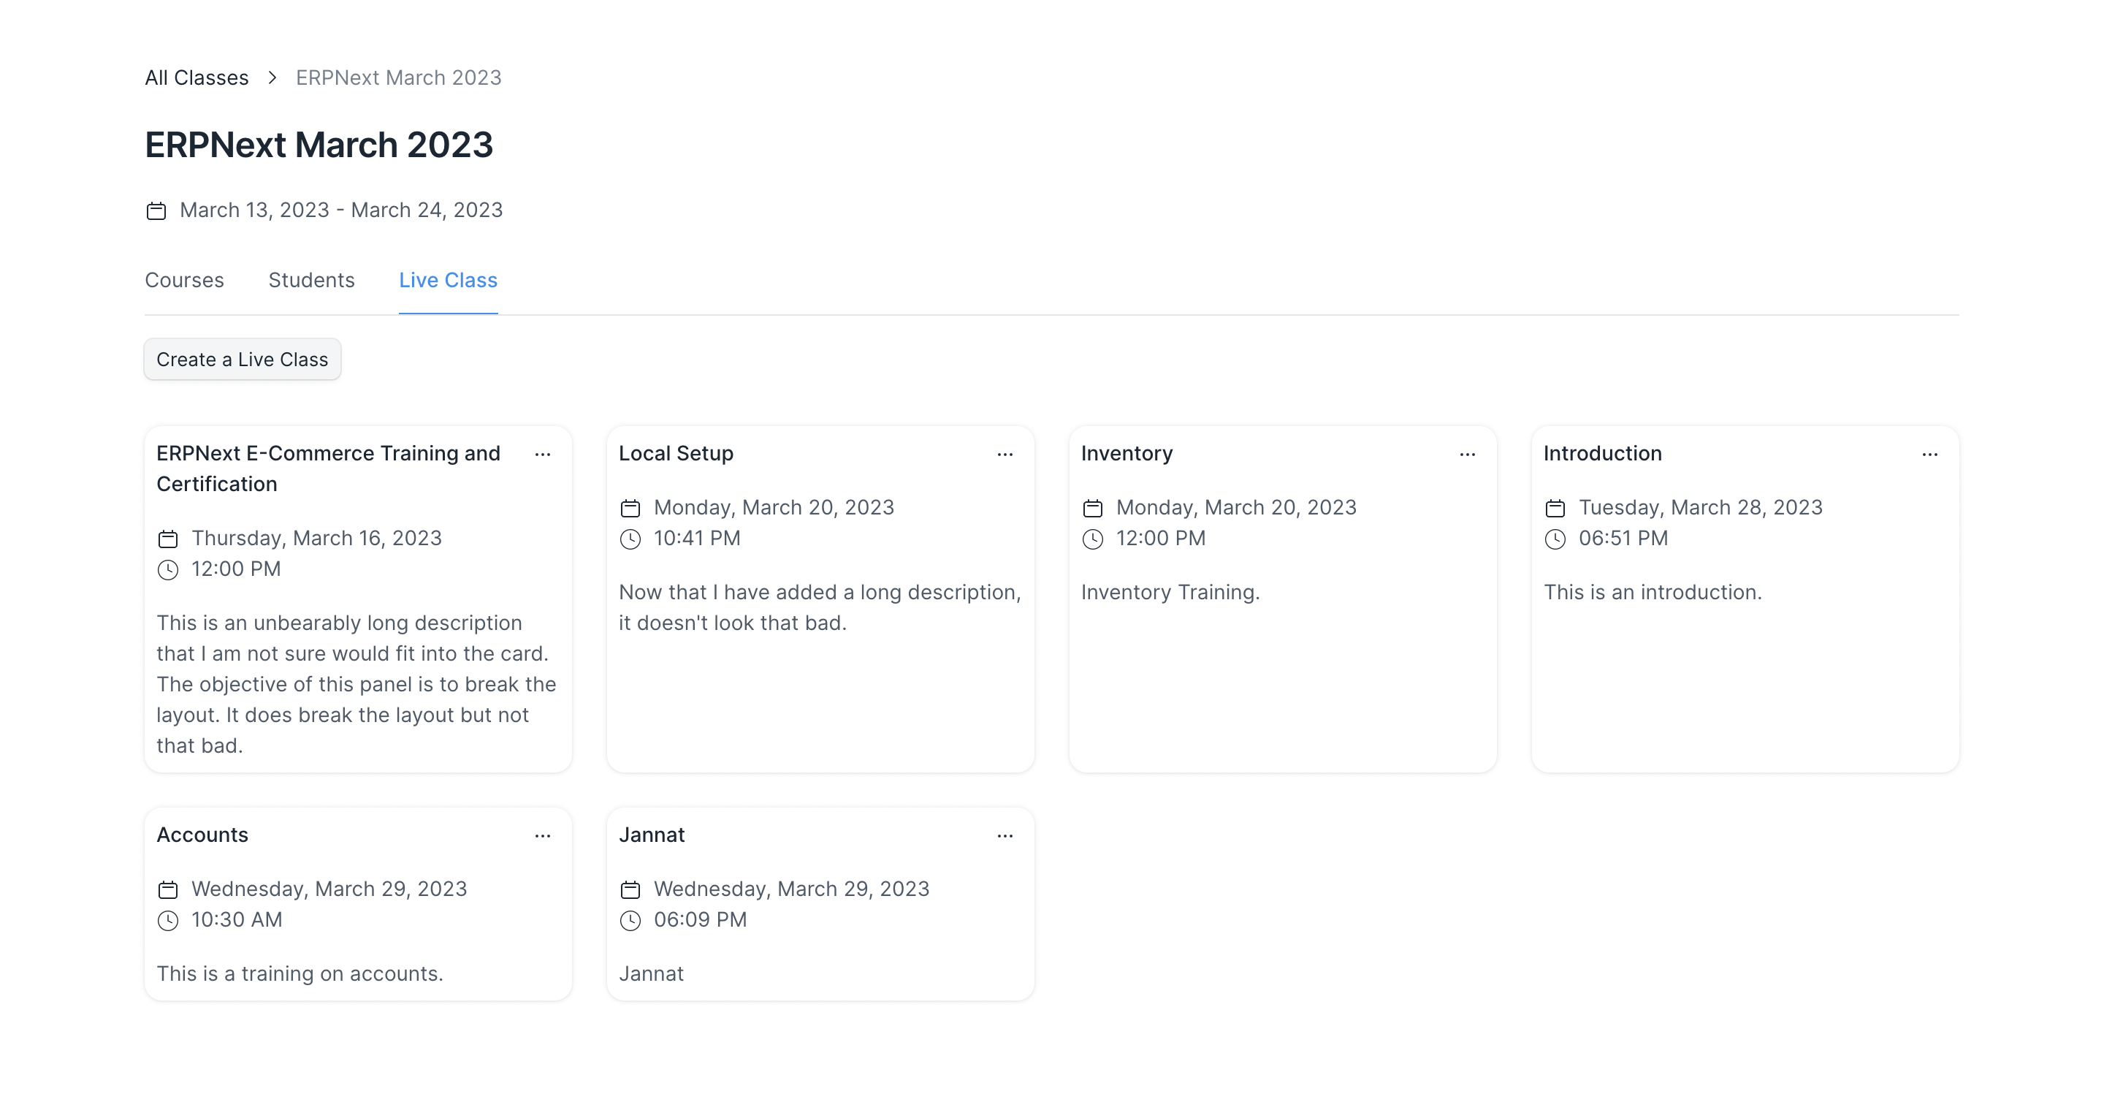This screenshot has height=1105, width=2104.
Task: Click the Inventory card title
Action: point(1127,454)
